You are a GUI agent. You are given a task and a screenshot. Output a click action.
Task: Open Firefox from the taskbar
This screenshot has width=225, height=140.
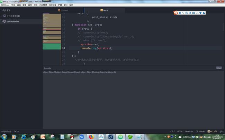(91, 137)
